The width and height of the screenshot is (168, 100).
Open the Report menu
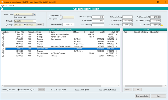tap(11, 6)
